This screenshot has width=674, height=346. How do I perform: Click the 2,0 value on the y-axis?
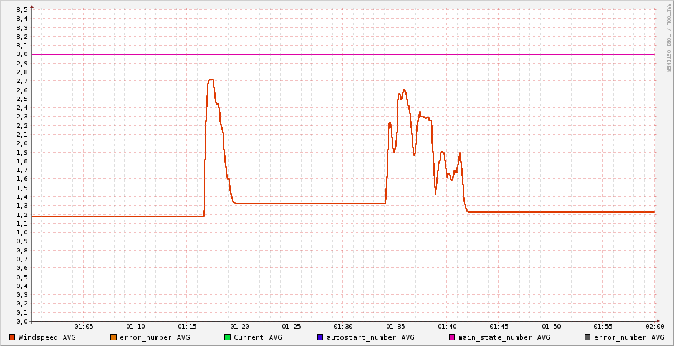coord(23,143)
